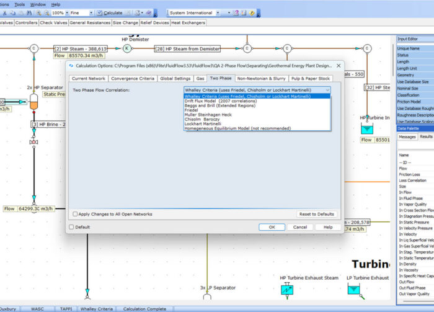Click the Zoom Out magnifier icon
This screenshot has height=312, width=434.
[x=46, y=12]
